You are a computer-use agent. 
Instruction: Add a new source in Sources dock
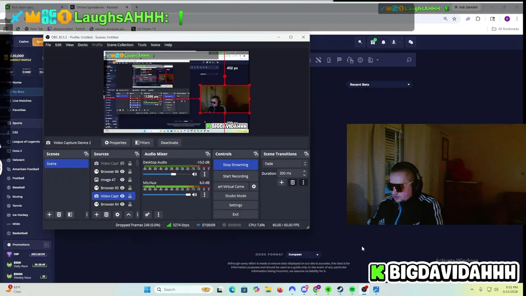[x=97, y=215]
